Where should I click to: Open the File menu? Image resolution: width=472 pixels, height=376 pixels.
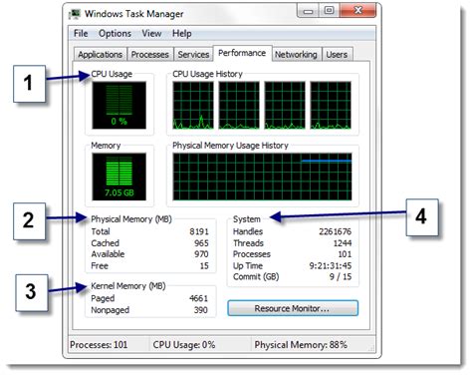pyautogui.click(x=81, y=34)
